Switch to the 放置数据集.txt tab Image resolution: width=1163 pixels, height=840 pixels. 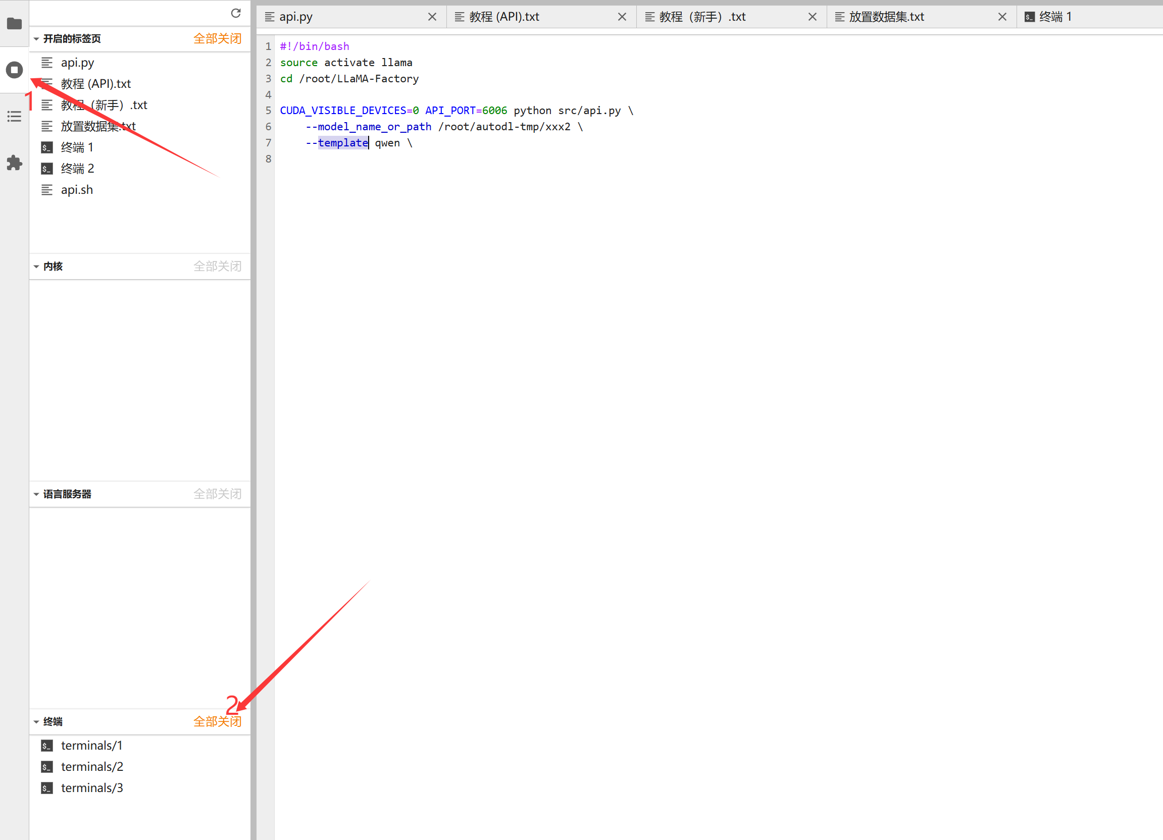point(886,17)
